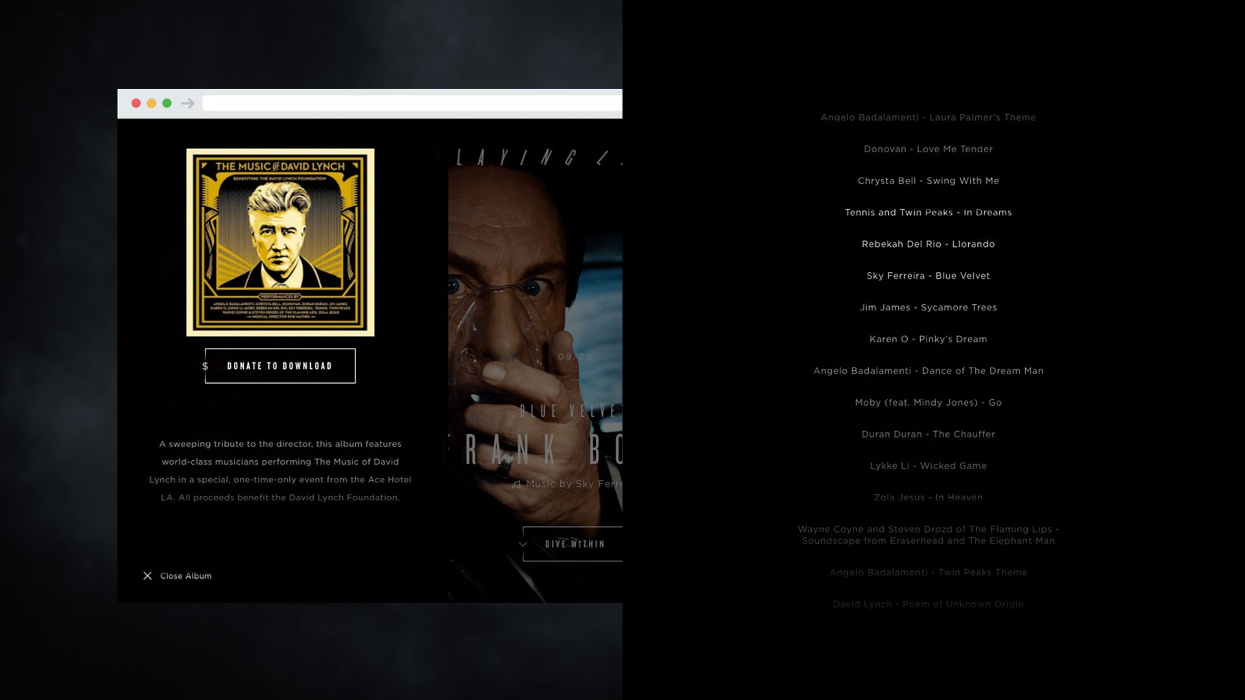Click the red window close dot

pos(136,103)
